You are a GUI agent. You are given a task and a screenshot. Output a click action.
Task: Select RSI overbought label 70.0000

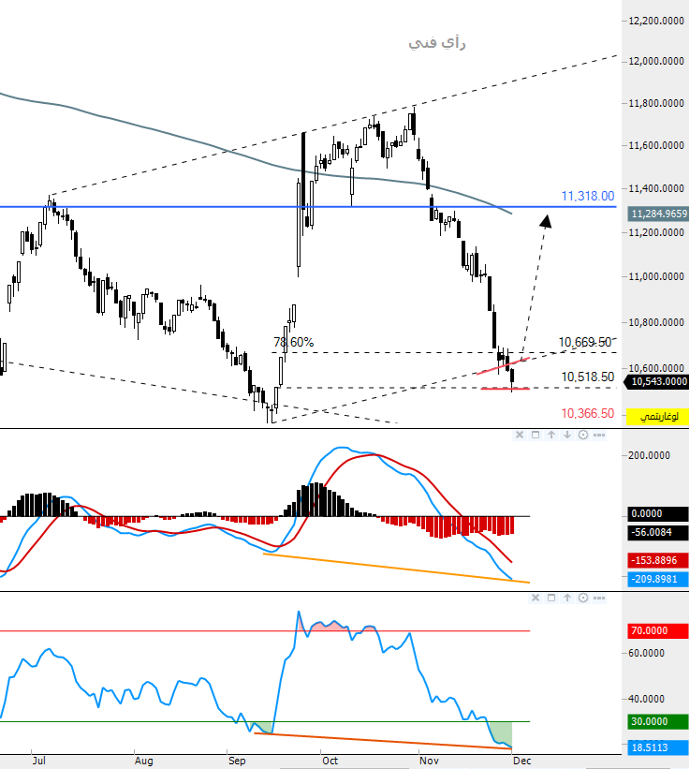pos(658,630)
